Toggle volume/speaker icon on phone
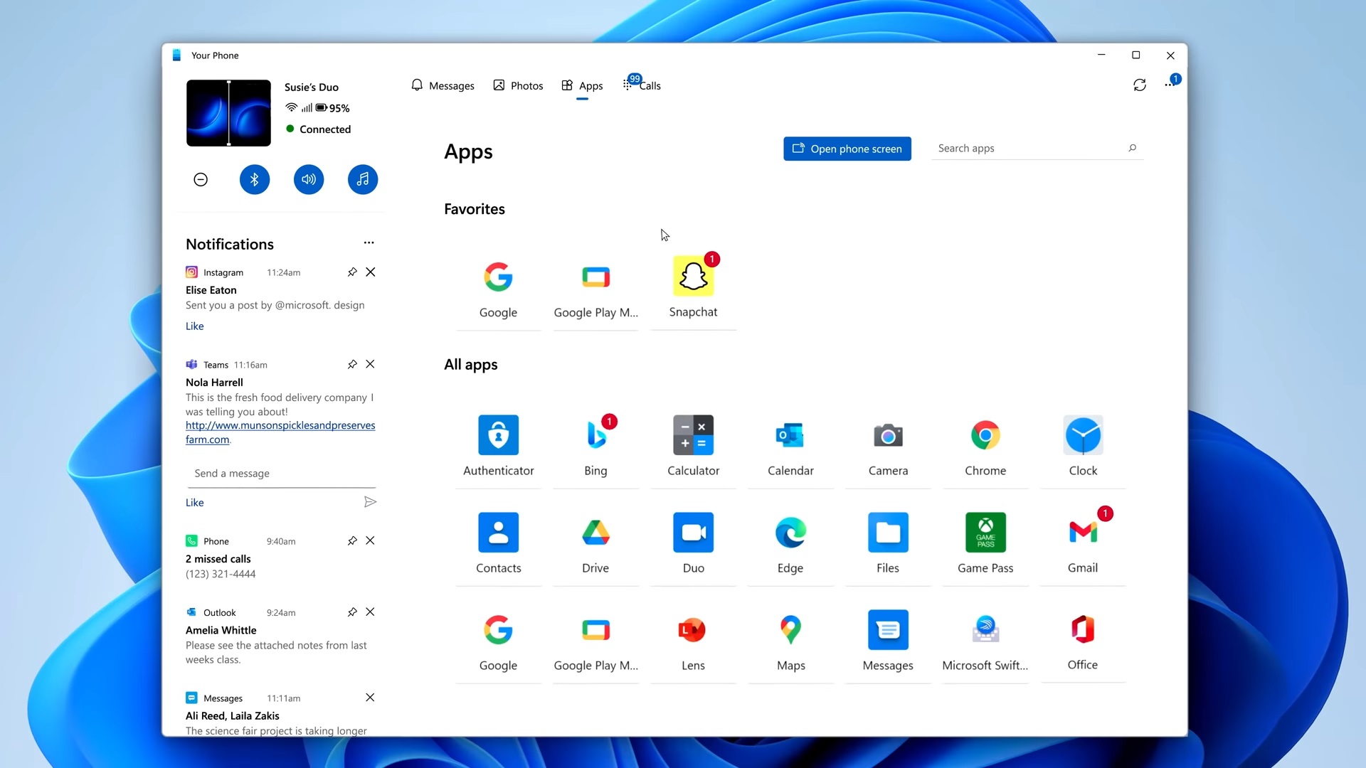Viewport: 1366px width, 768px height. [x=308, y=179]
